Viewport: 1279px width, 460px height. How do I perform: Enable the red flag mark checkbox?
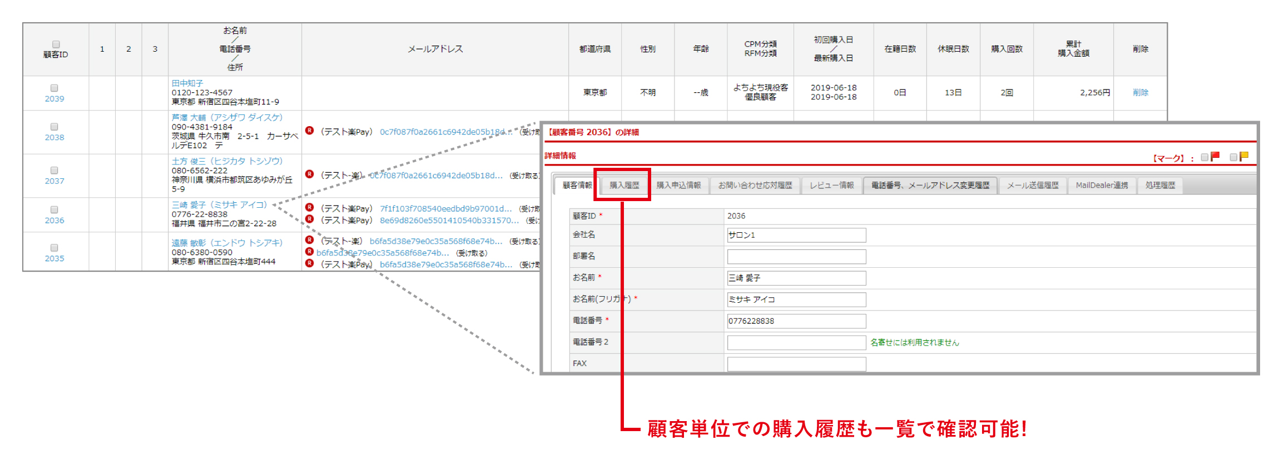tap(1204, 157)
